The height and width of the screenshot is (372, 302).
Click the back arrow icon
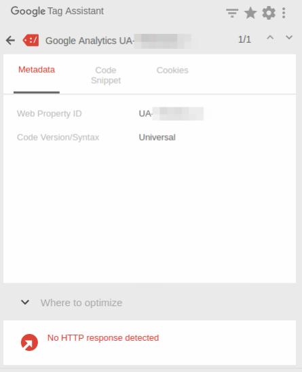point(10,40)
